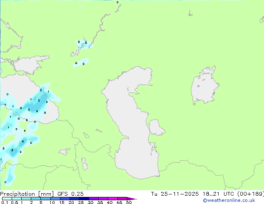This screenshot has height=204, width=264.
Task: Click legend scale label "0.1"
Action: coord(5,202)
